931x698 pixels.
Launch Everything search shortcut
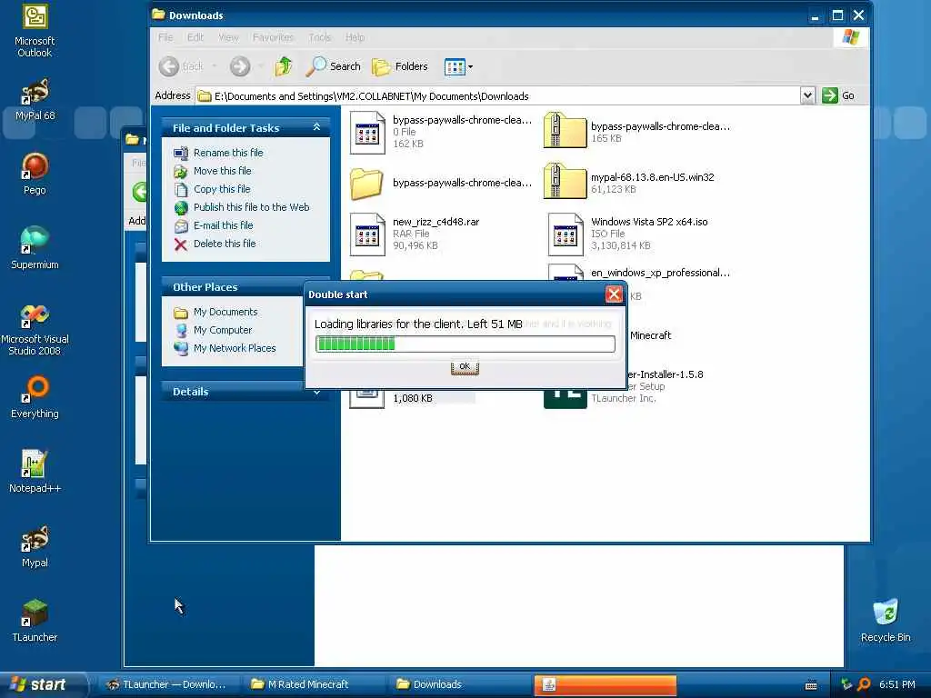point(35,397)
